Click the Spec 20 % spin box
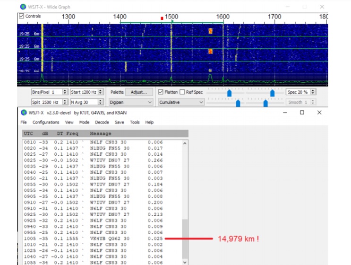 point(300,92)
